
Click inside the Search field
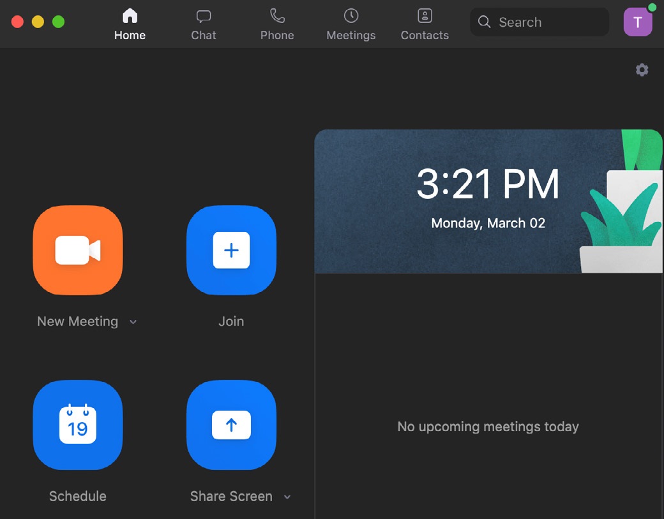click(539, 22)
